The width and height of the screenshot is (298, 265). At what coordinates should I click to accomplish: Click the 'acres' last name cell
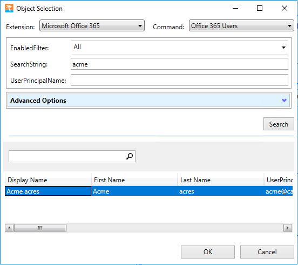221,191
